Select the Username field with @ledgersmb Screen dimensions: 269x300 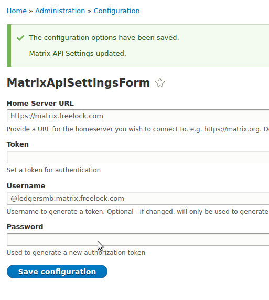click(x=138, y=199)
